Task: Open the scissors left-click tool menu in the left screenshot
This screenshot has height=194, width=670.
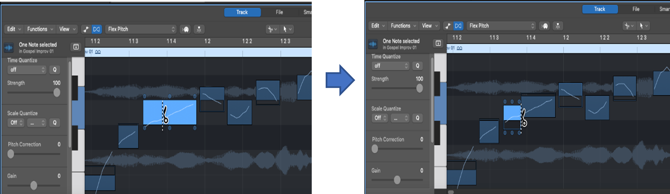Action: (272, 29)
